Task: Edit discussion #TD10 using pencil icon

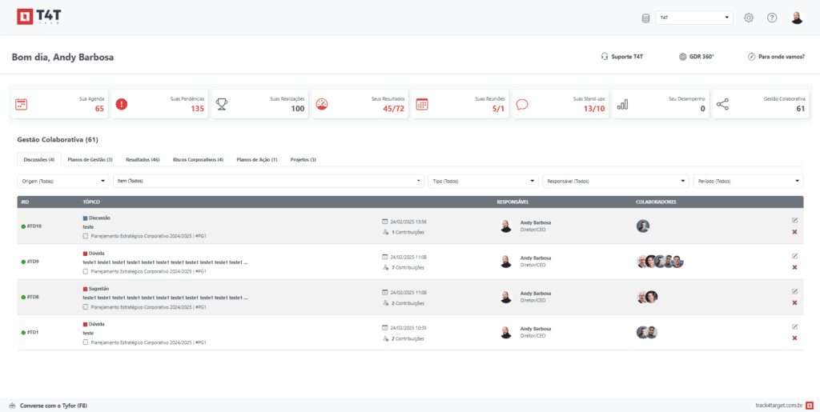Action: (x=794, y=220)
